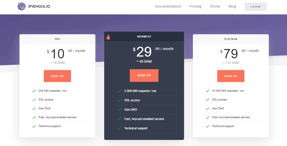Visit the Blog from the navigation

[232, 6]
